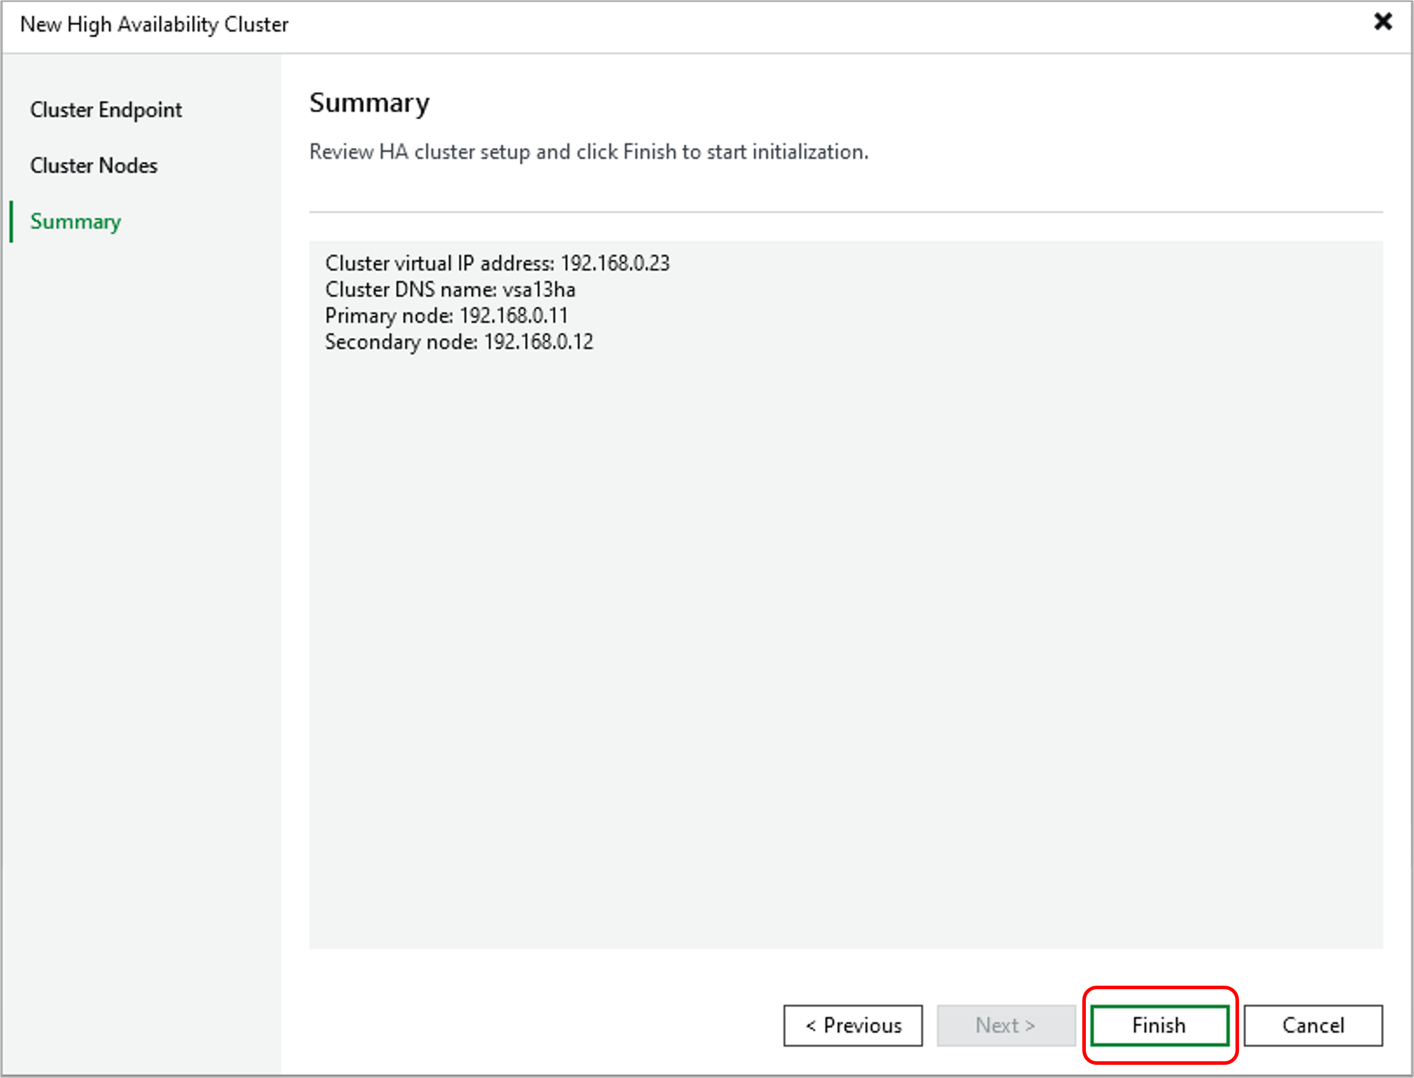The height and width of the screenshot is (1078, 1414).
Task: Click blank area left of Previous button
Action: click(545, 1025)
